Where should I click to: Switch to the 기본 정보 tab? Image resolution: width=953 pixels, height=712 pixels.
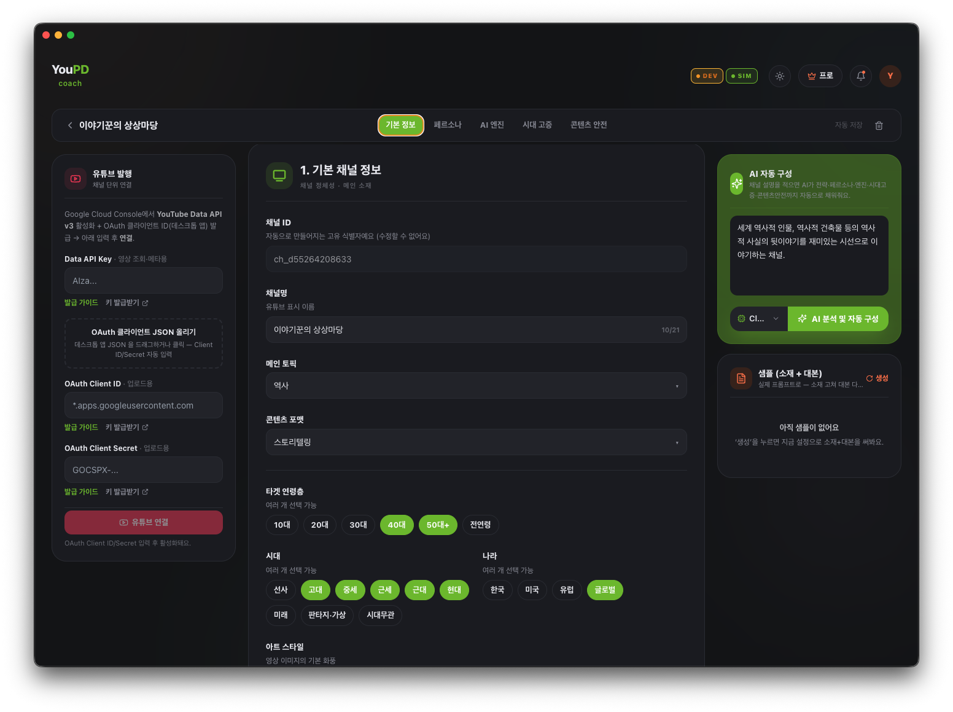click(400, 125)
